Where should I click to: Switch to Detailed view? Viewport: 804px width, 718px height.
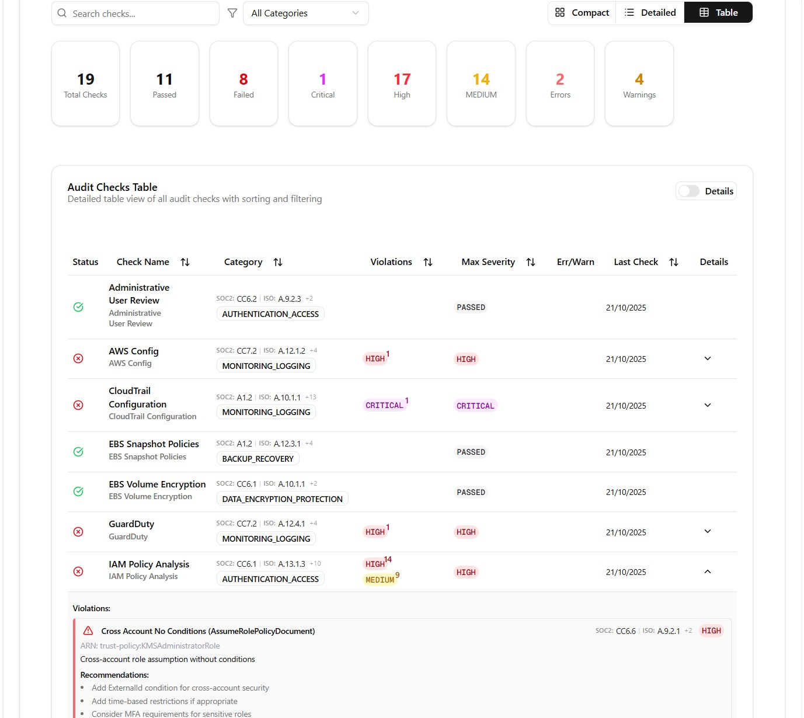[650, 13]
